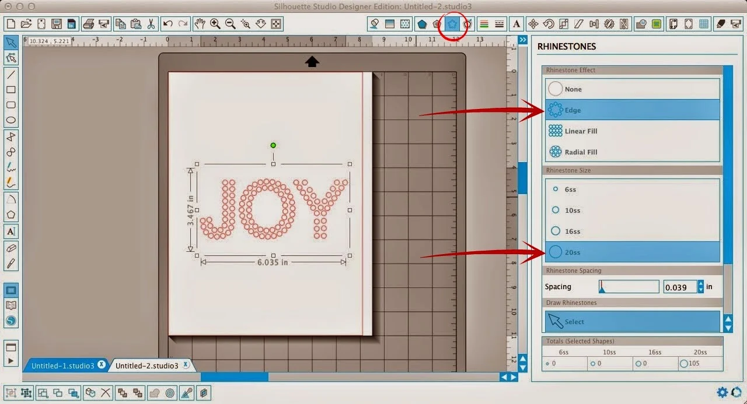Select Linear Fill rhinestone effect
This screenshot has height=404, width=747.
(x=633, y=131)
